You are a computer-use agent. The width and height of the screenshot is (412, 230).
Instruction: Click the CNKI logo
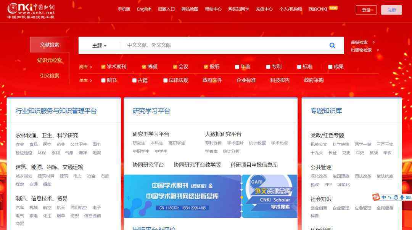(31, 11)
